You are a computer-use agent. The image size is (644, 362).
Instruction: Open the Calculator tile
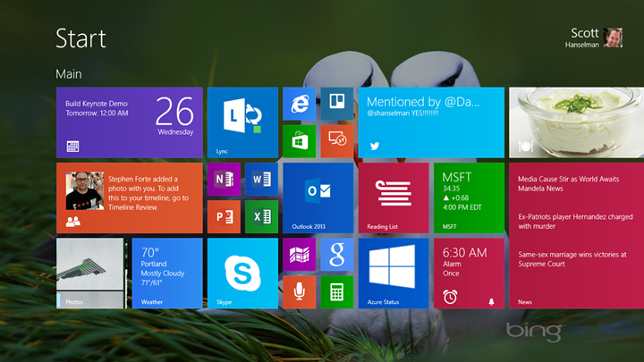point(337,292)
